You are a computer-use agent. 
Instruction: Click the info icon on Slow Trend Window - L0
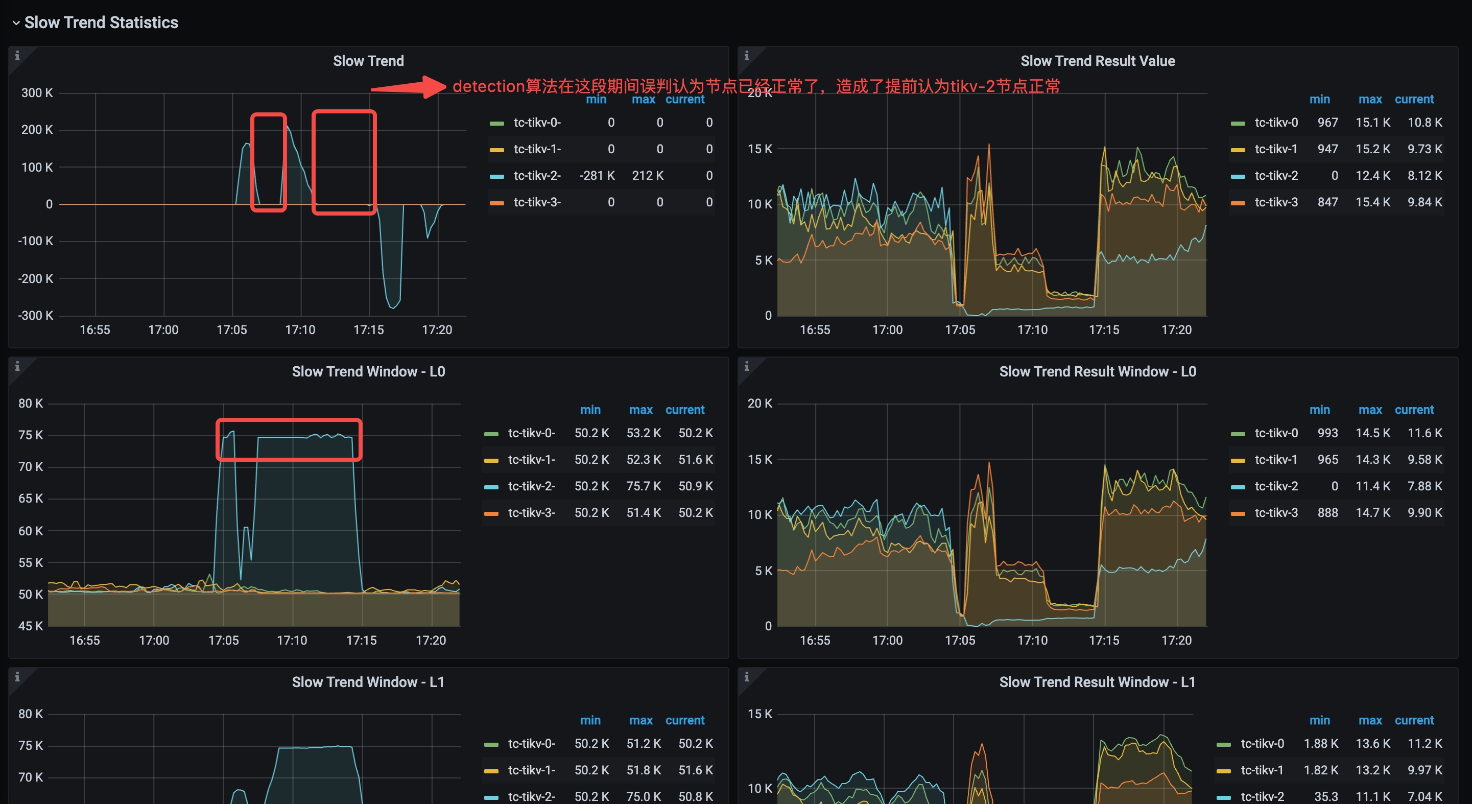18,366
